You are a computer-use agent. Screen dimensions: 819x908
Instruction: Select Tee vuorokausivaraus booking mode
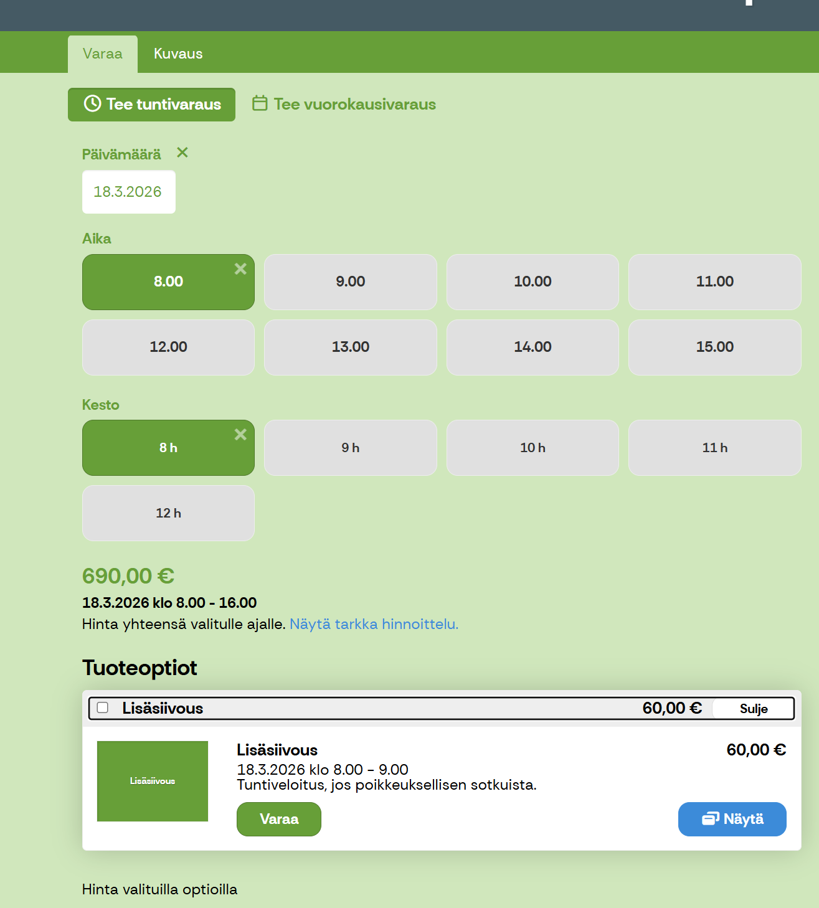[344, 104]
